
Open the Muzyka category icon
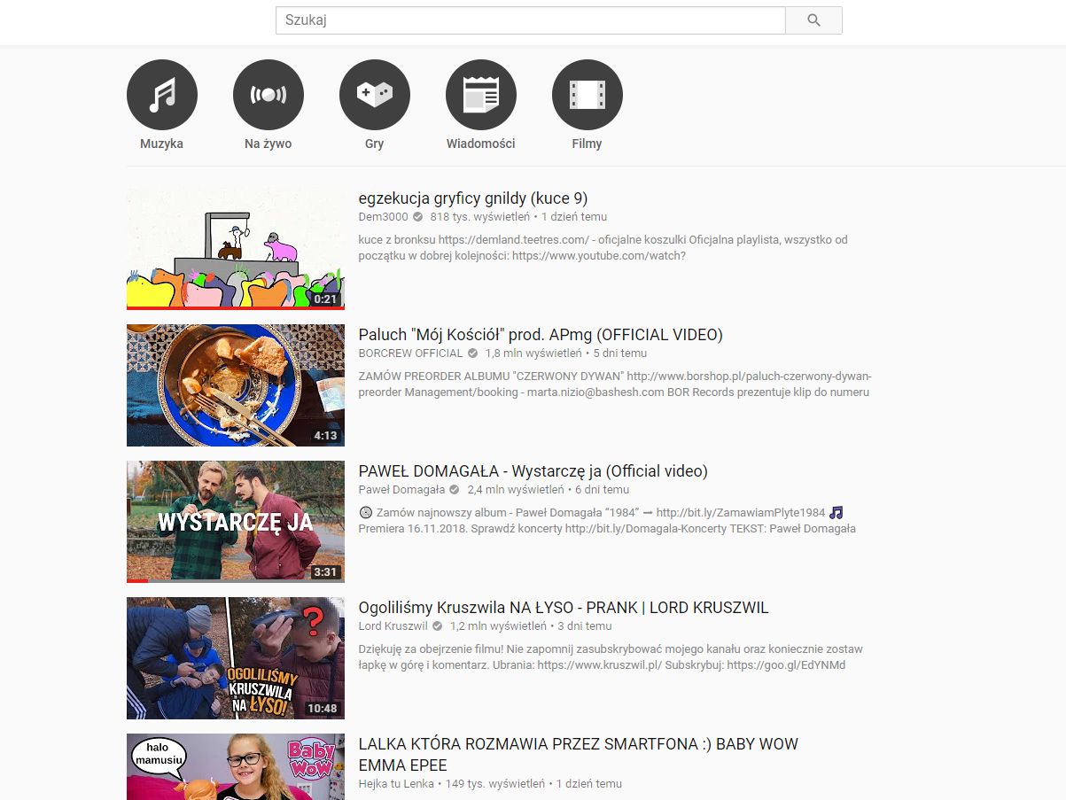click(x=162, y=95)
